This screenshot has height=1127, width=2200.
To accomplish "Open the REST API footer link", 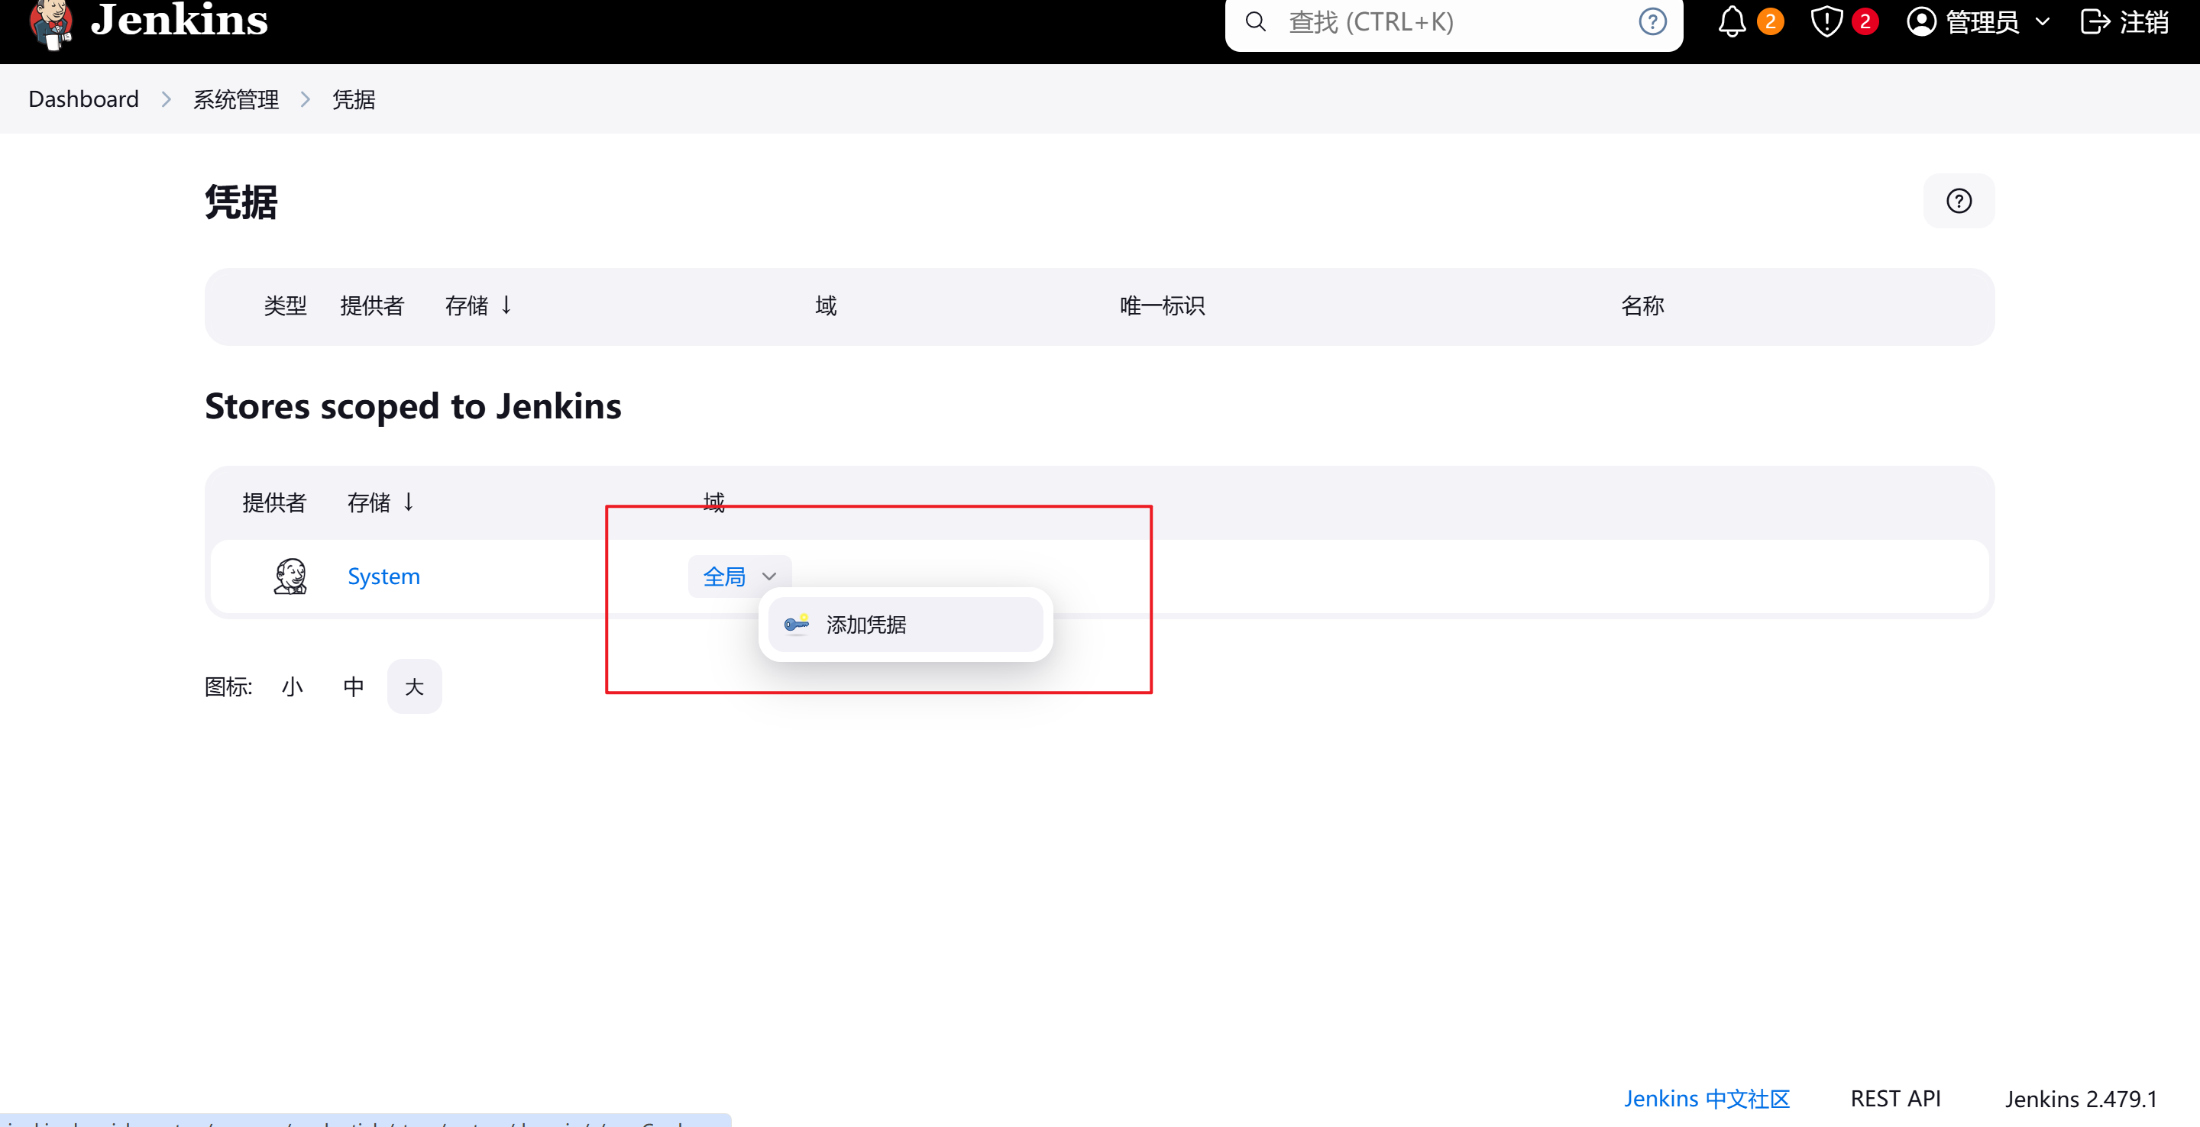I will pyautogui.click(x=1895, y=1099).
